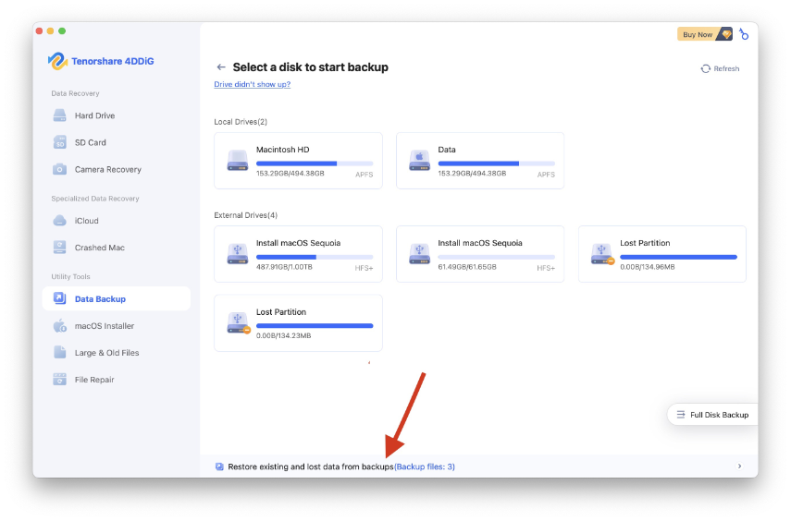Click the key icon at top right
Screen dimensions: 791x521
point(744,34)
